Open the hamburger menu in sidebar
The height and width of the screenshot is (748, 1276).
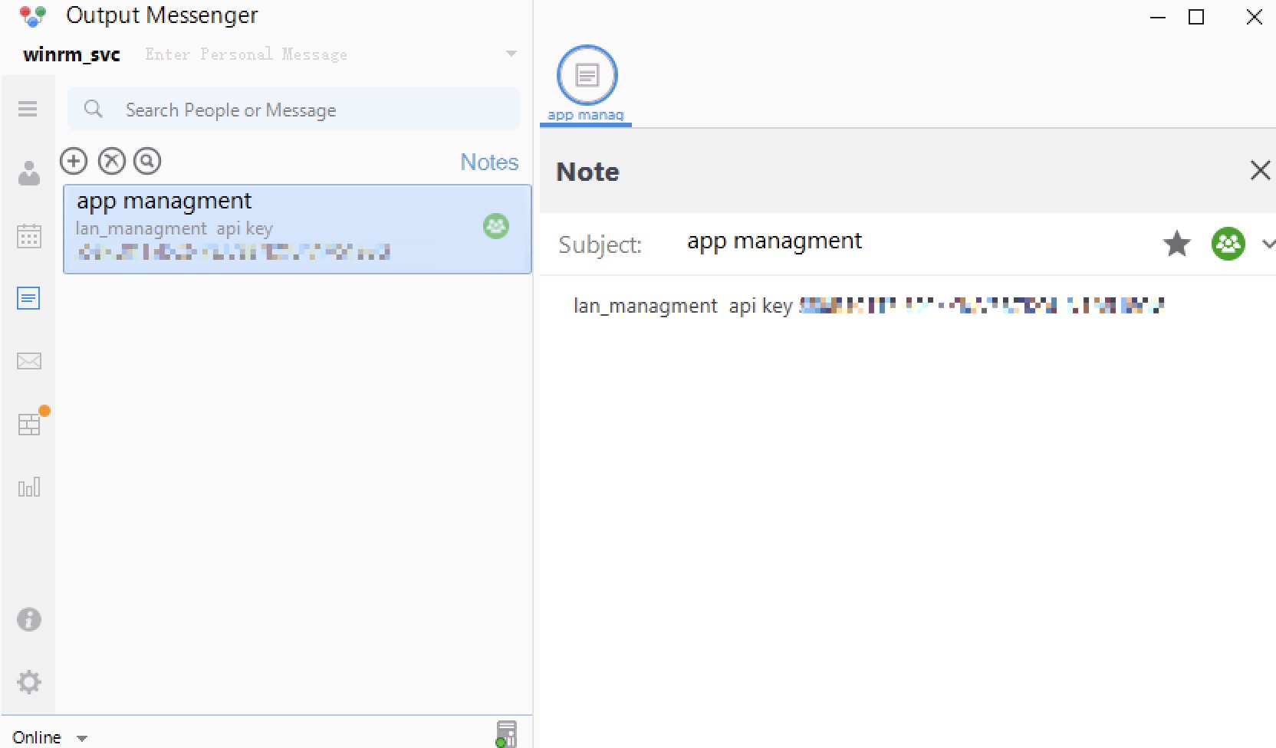pos(28,109)
